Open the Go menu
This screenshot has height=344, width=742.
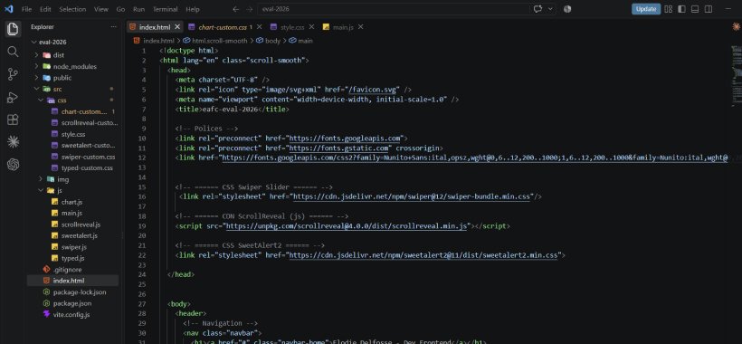[120, 9]
